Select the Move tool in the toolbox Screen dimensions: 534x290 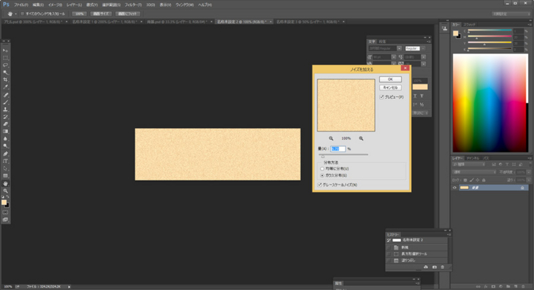(x=5, y=50)
